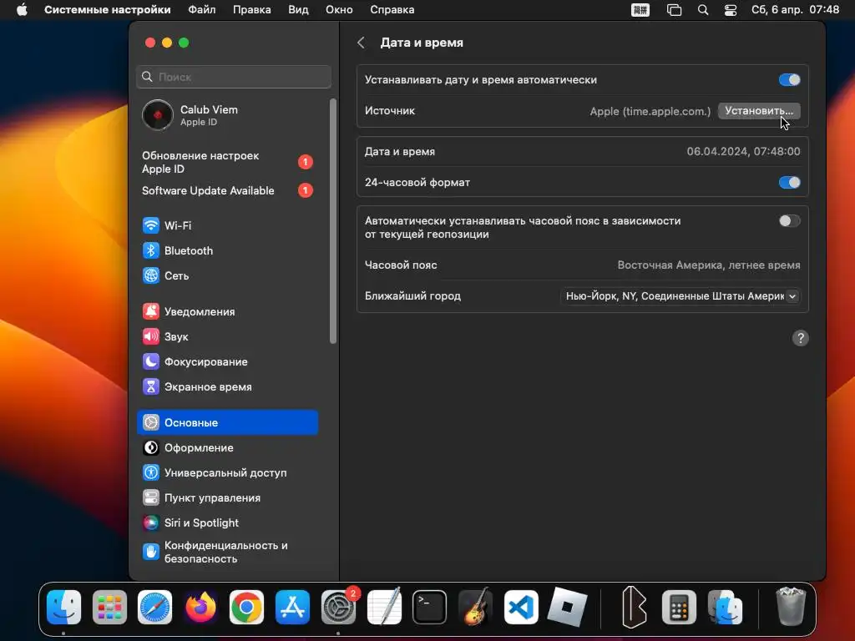Open Обновление настроек Apple ID
Image resolution: width=855 pixels, height=641 pixels.
coord(227,162)
